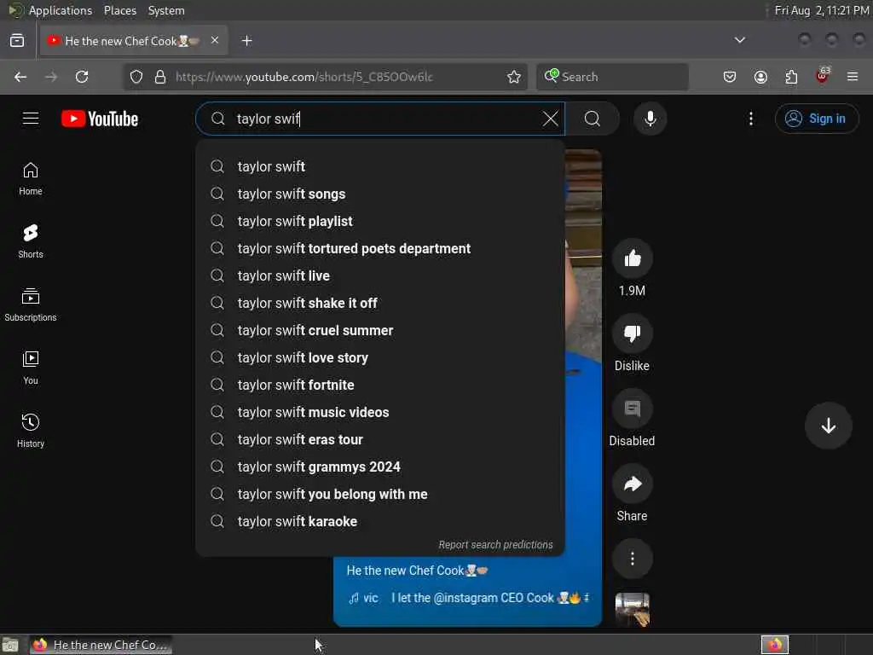Click the taskbar Firefox window button

pyautogui.click(x=101, y=645)
